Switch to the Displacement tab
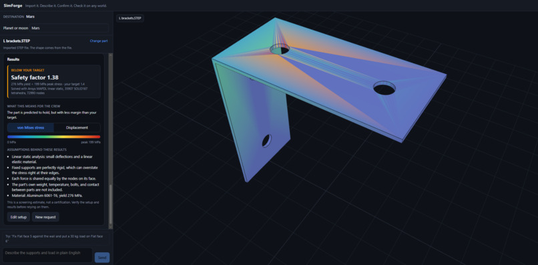Screen dimensions: 538x265 pyautogui.click(x=77, y=127)
